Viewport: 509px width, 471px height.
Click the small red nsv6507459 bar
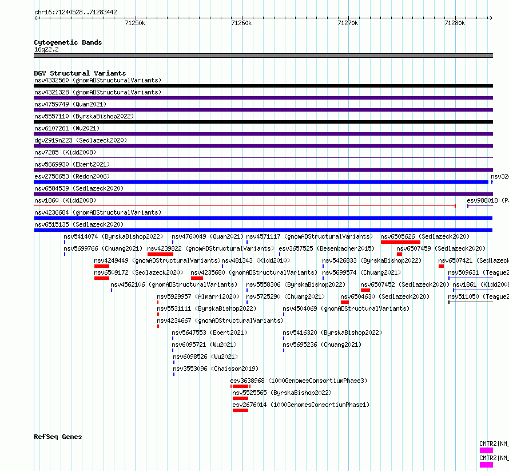tap(400, 254)
